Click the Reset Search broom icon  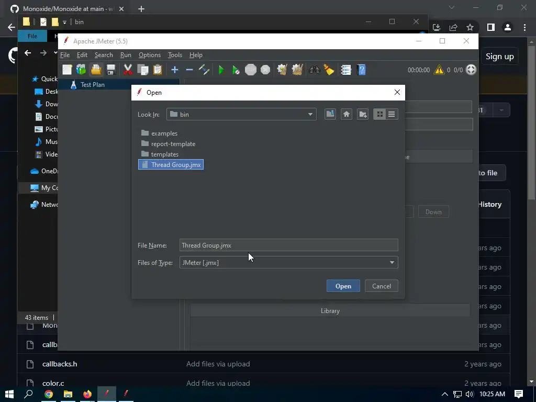[329, 70]
